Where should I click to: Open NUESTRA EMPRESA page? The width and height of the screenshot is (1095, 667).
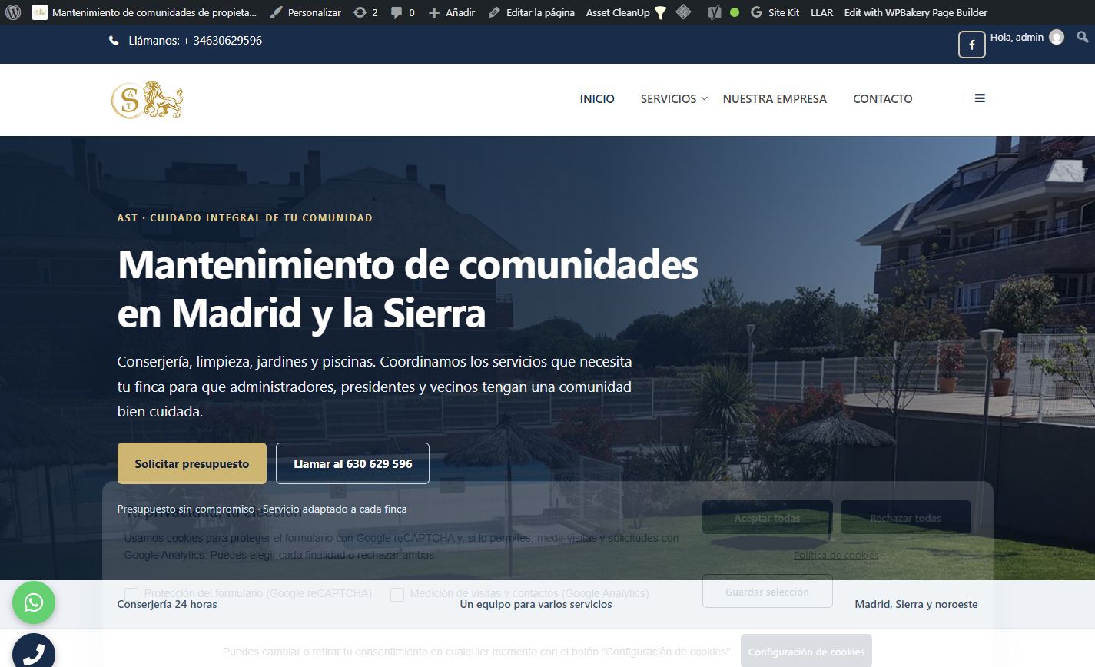[x=775, y=98]
